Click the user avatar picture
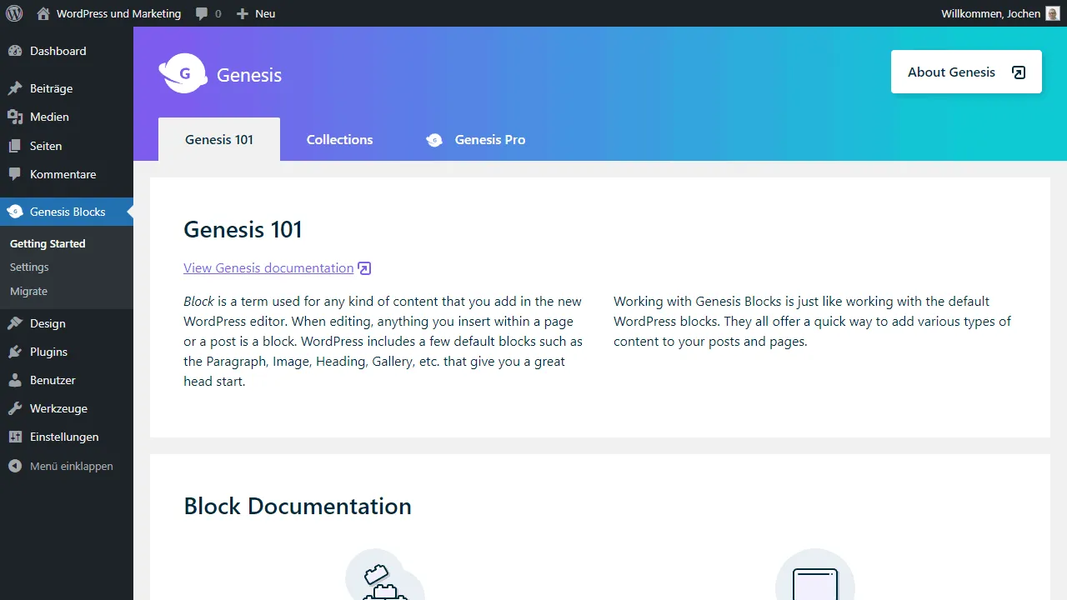The width and height of the screenshot is (1067, 600). pyautogui.click(x=1053, y=13)
